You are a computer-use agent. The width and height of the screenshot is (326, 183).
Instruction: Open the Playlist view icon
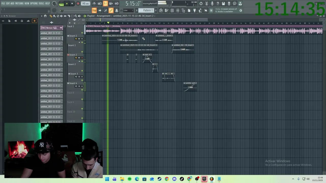[x=161, y=10]
